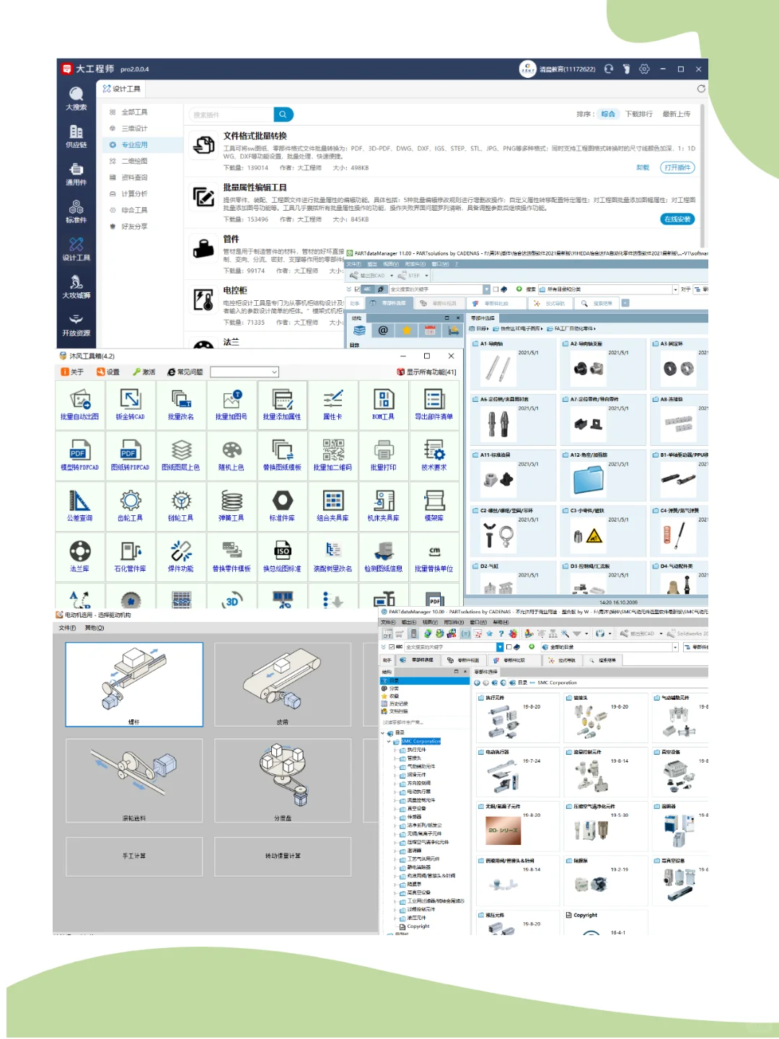The width and height of the screenshot is (779, 1039).
Task: Select 螺杆 mechanism thumbnail in 电动机选用
Action: pyautogui.click(x=134, y=685)
